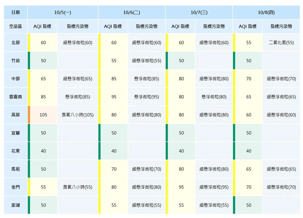Click 細懸浮微粒(55) under 10/6(二) for 澎湖
Image resolution: width=303 pixels, height=218 pixels.
pyautogui.click(x=146, y=205)
